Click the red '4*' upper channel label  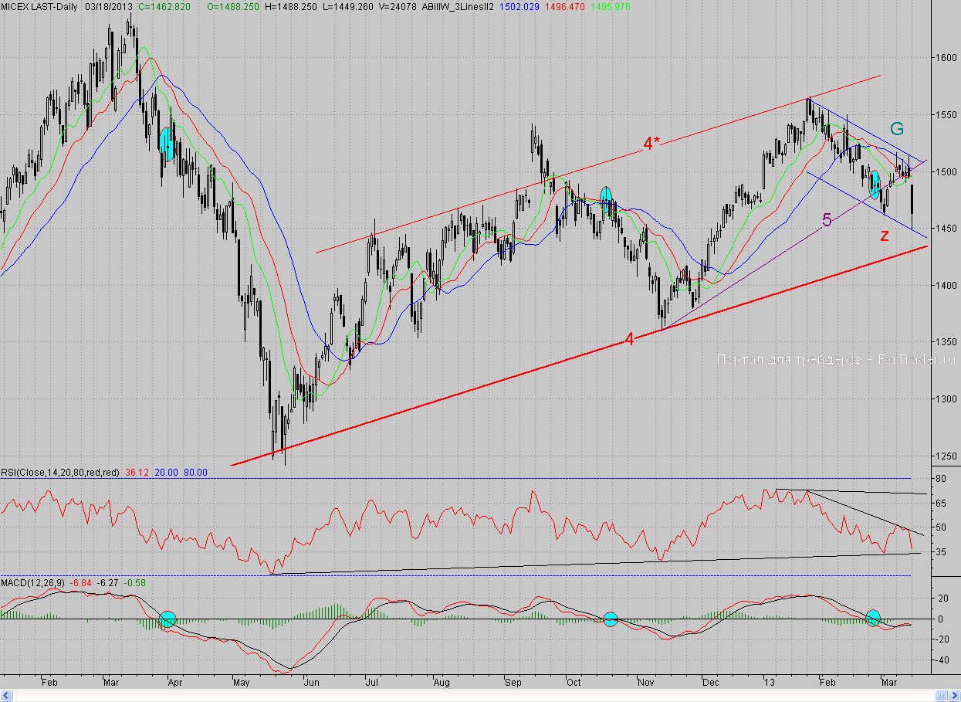[x=651, y=144]
